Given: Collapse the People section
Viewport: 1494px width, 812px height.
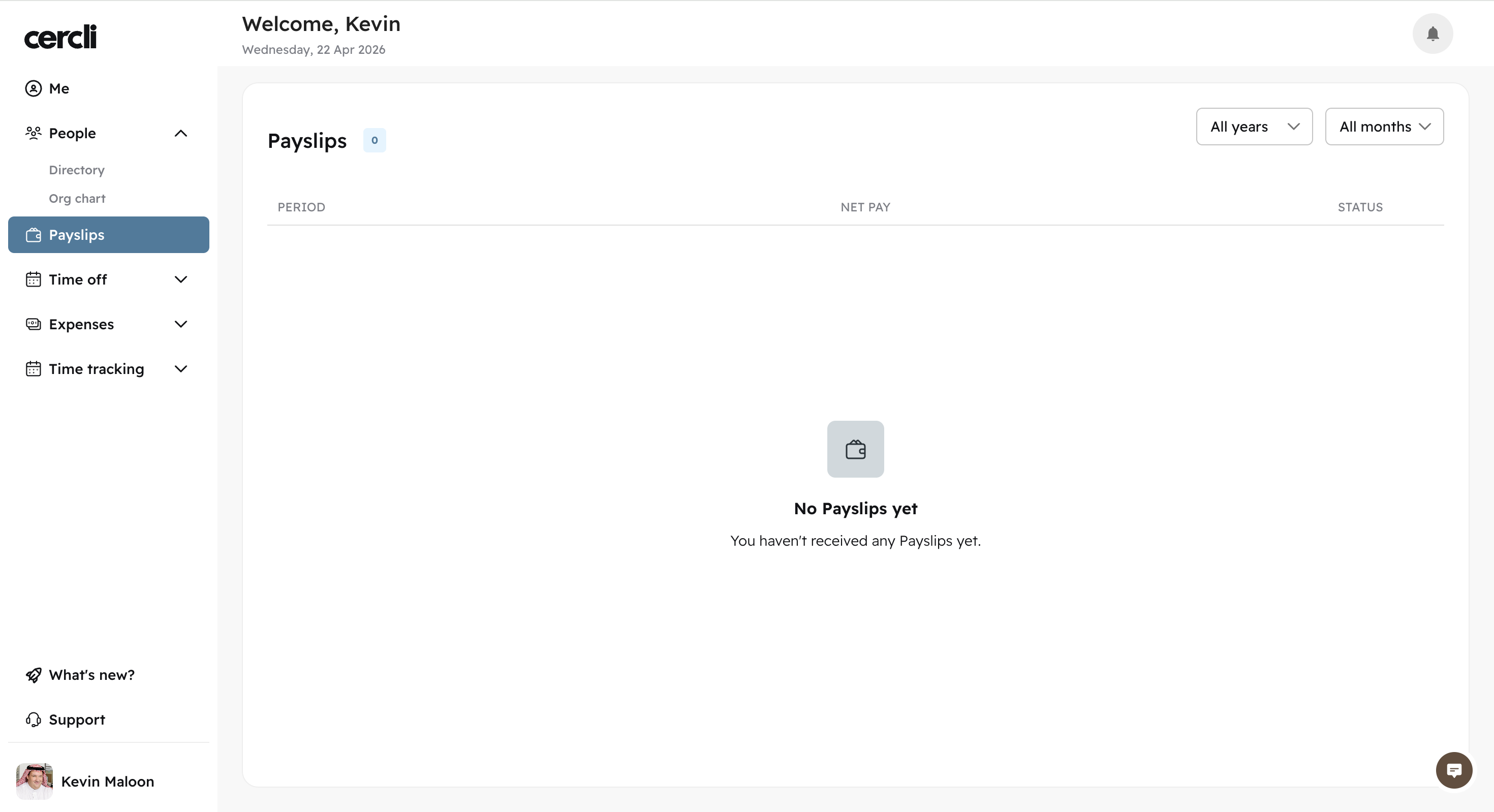Looking at the screenshot, I should click(180, 133).
